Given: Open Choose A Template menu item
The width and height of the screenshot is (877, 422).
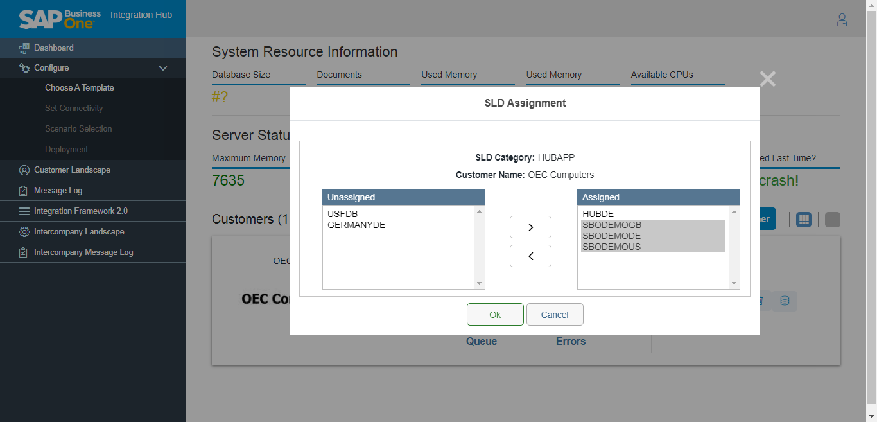Looking at the screenshot, I should point(80,88).
